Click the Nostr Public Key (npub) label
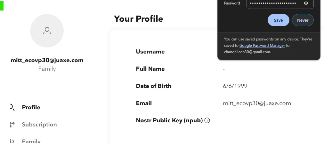324x143 pixels. pos(169,120)
